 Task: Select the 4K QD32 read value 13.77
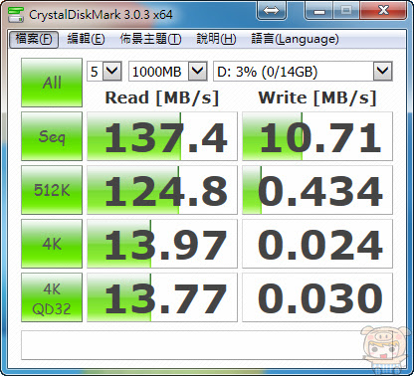162,297
